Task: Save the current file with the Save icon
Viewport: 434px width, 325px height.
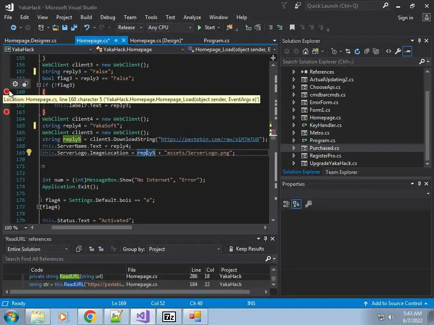Action: [65, 28]
